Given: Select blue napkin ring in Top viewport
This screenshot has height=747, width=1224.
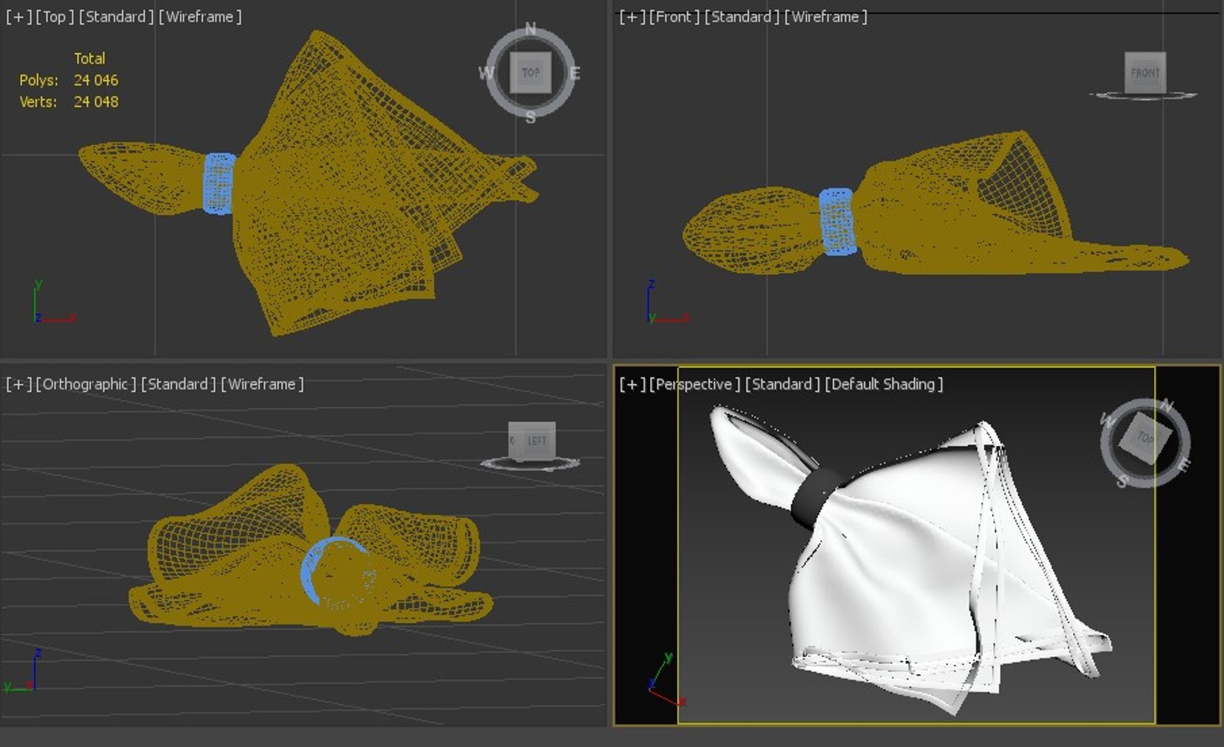Looking at the screenshot, I should tap(219, 183).
